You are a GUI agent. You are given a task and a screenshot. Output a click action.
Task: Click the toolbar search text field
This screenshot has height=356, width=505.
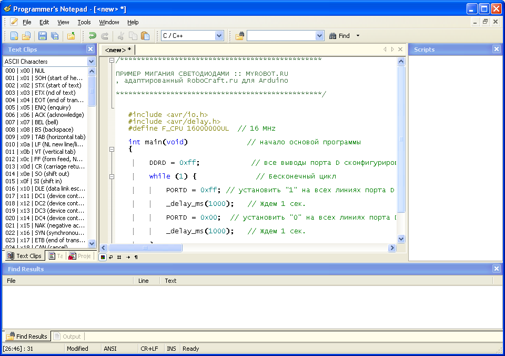[281, 36]
